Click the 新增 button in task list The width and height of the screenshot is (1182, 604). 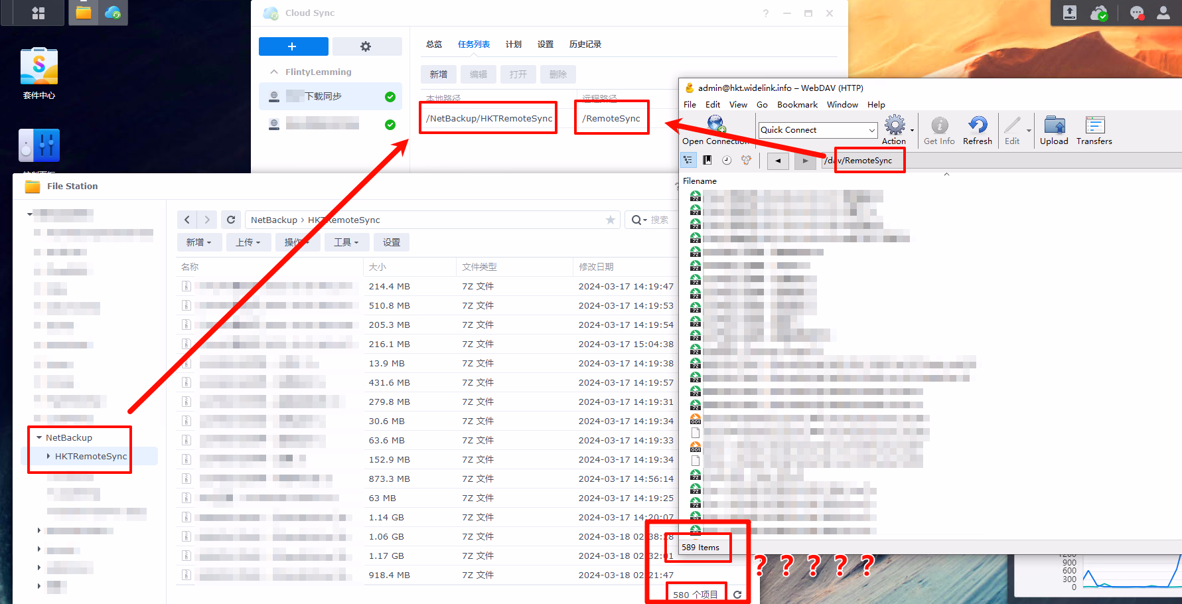(438, 74)
